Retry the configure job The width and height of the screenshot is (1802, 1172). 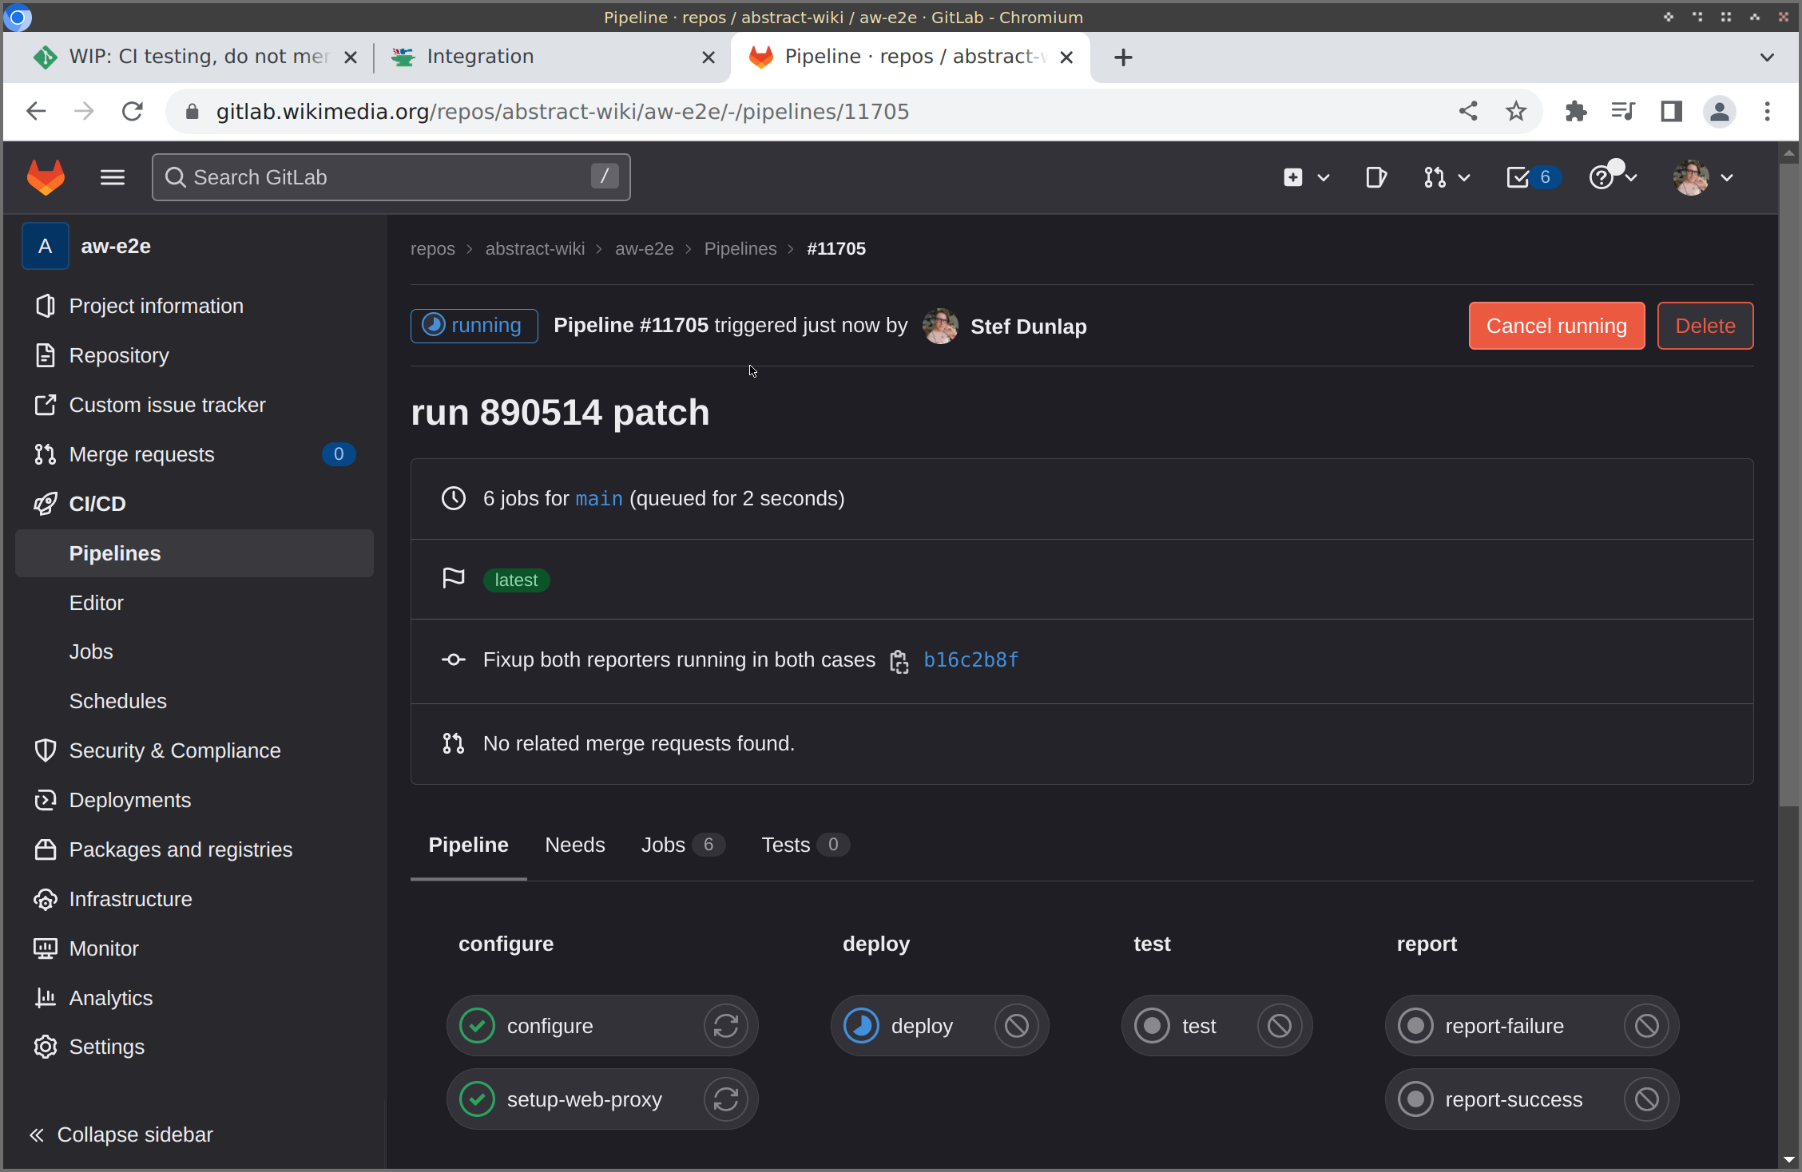tap(725, 1026)
